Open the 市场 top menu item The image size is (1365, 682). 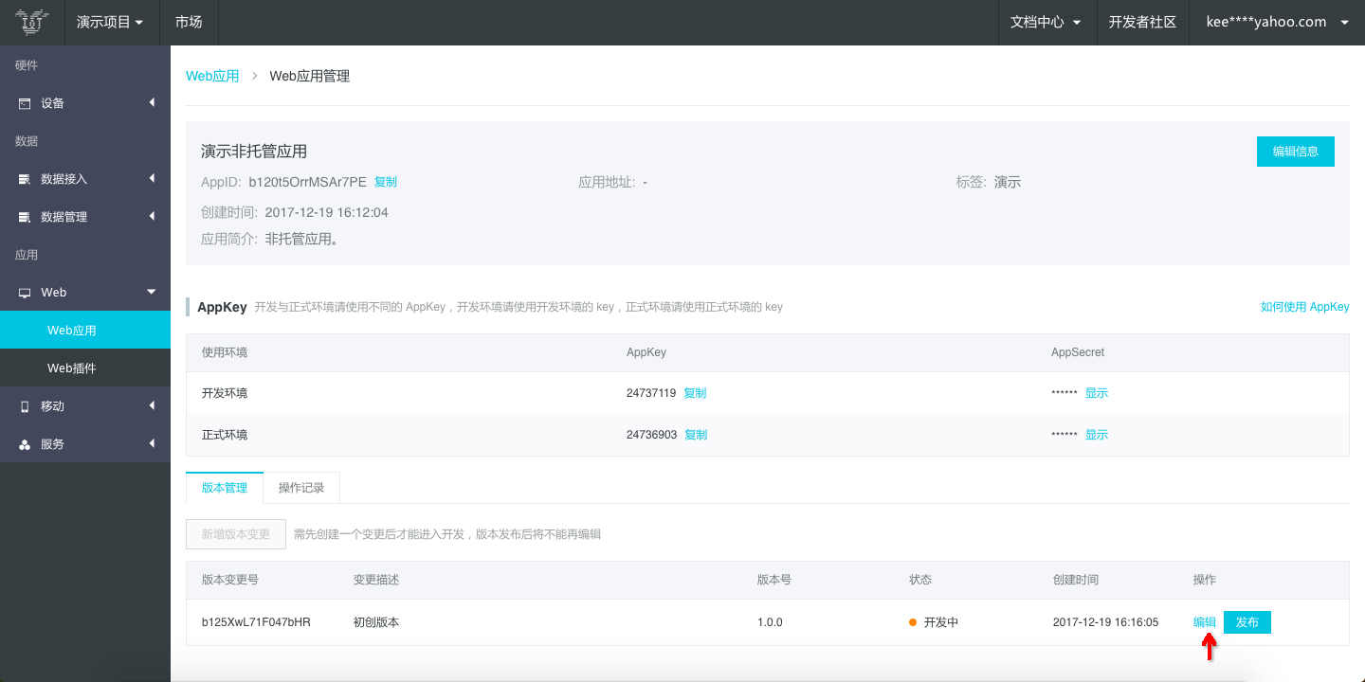coord(189,22)
